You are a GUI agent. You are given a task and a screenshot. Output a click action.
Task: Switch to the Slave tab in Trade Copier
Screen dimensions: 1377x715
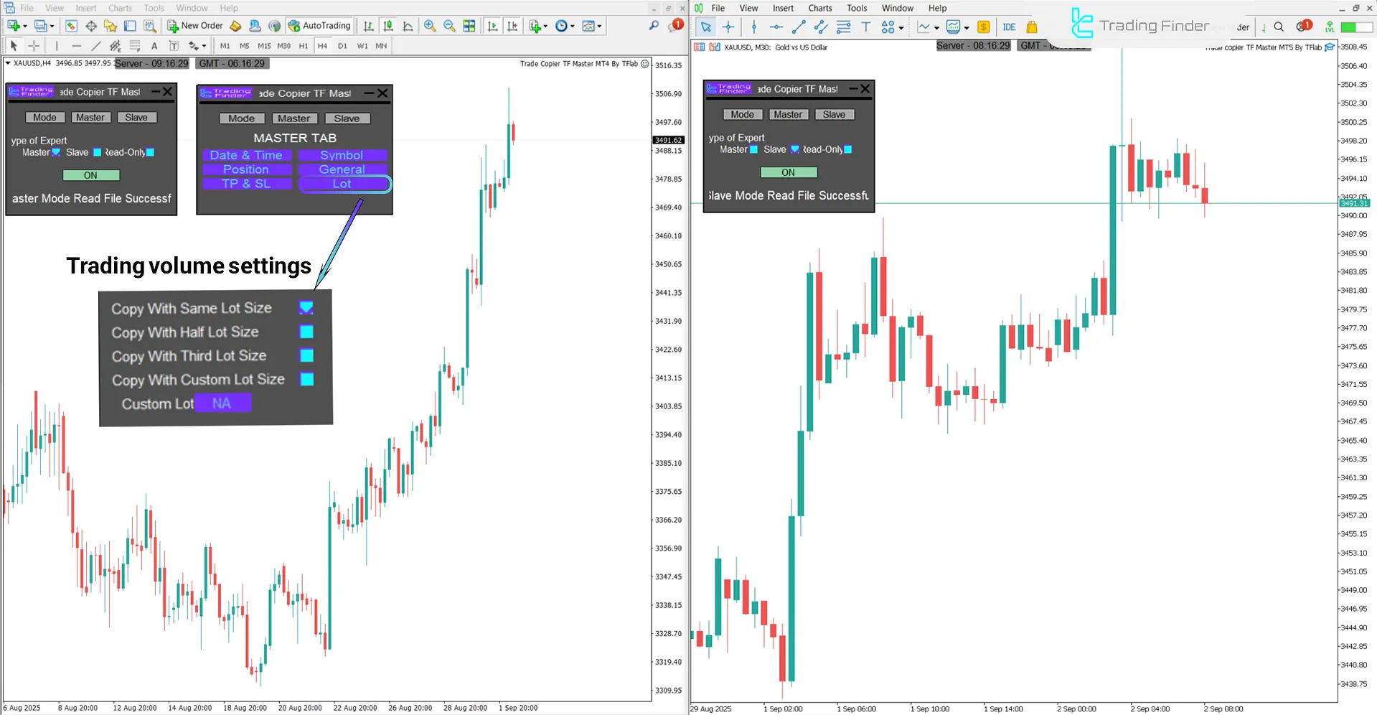tap(347, 118)
